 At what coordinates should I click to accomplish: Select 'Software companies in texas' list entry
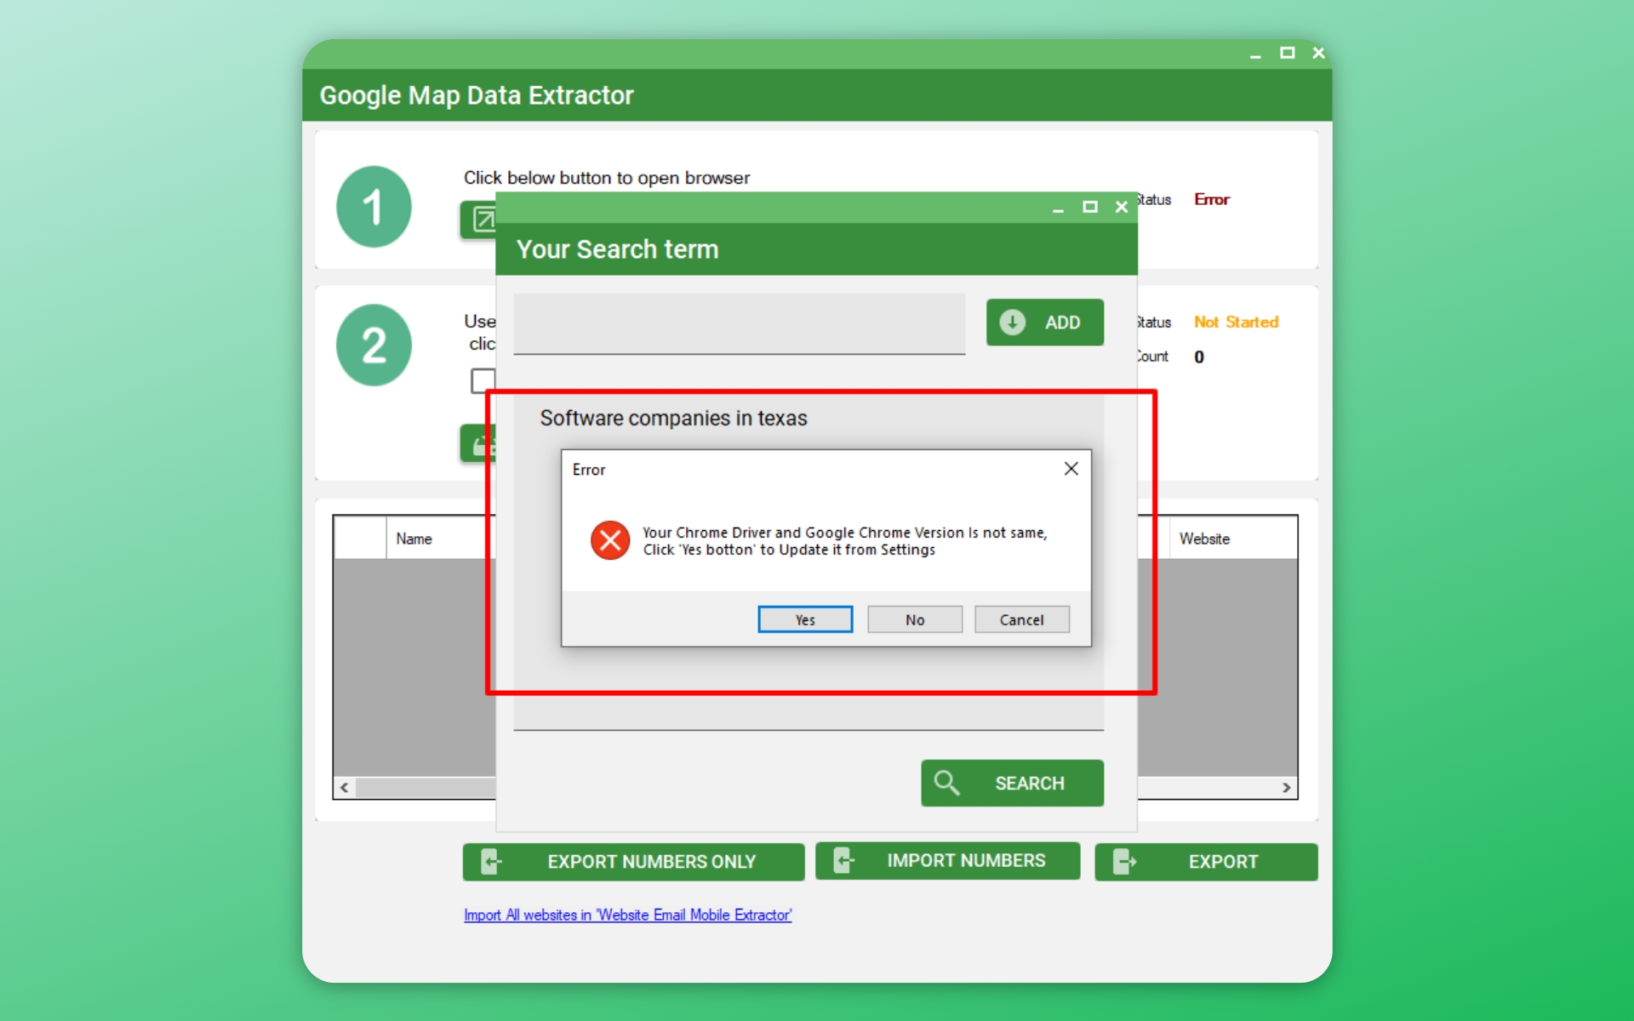click(673, 418)
